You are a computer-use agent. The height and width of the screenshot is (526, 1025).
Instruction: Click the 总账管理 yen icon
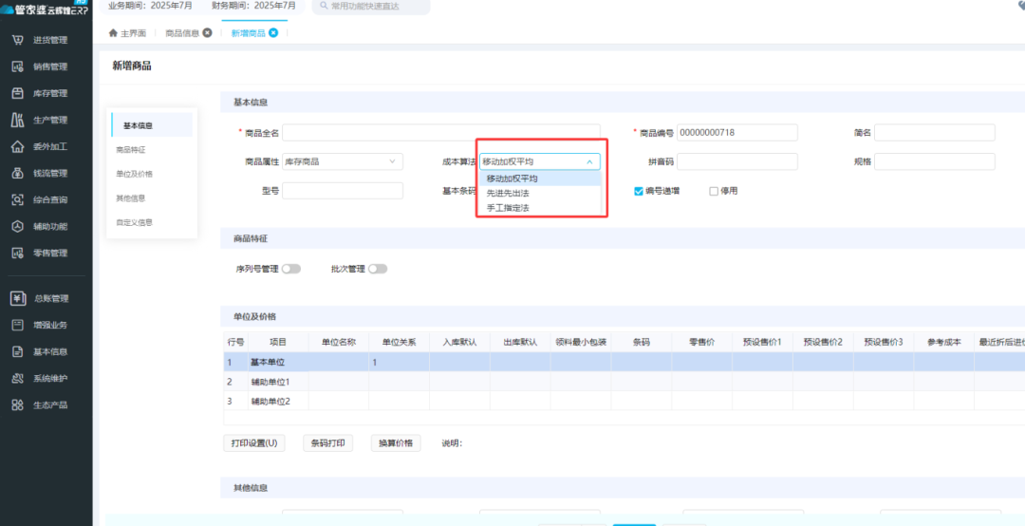(17, 298)
